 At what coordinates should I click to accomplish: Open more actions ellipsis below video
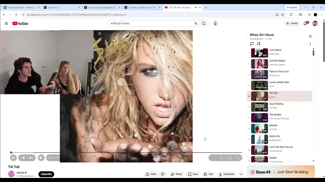click(241, 174)
